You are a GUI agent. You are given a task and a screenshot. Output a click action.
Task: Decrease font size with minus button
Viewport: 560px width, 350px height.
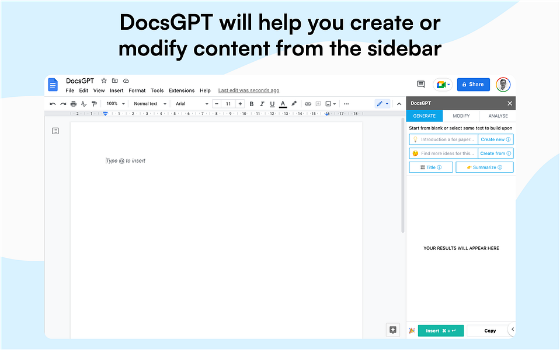click(x=217, y=104)
